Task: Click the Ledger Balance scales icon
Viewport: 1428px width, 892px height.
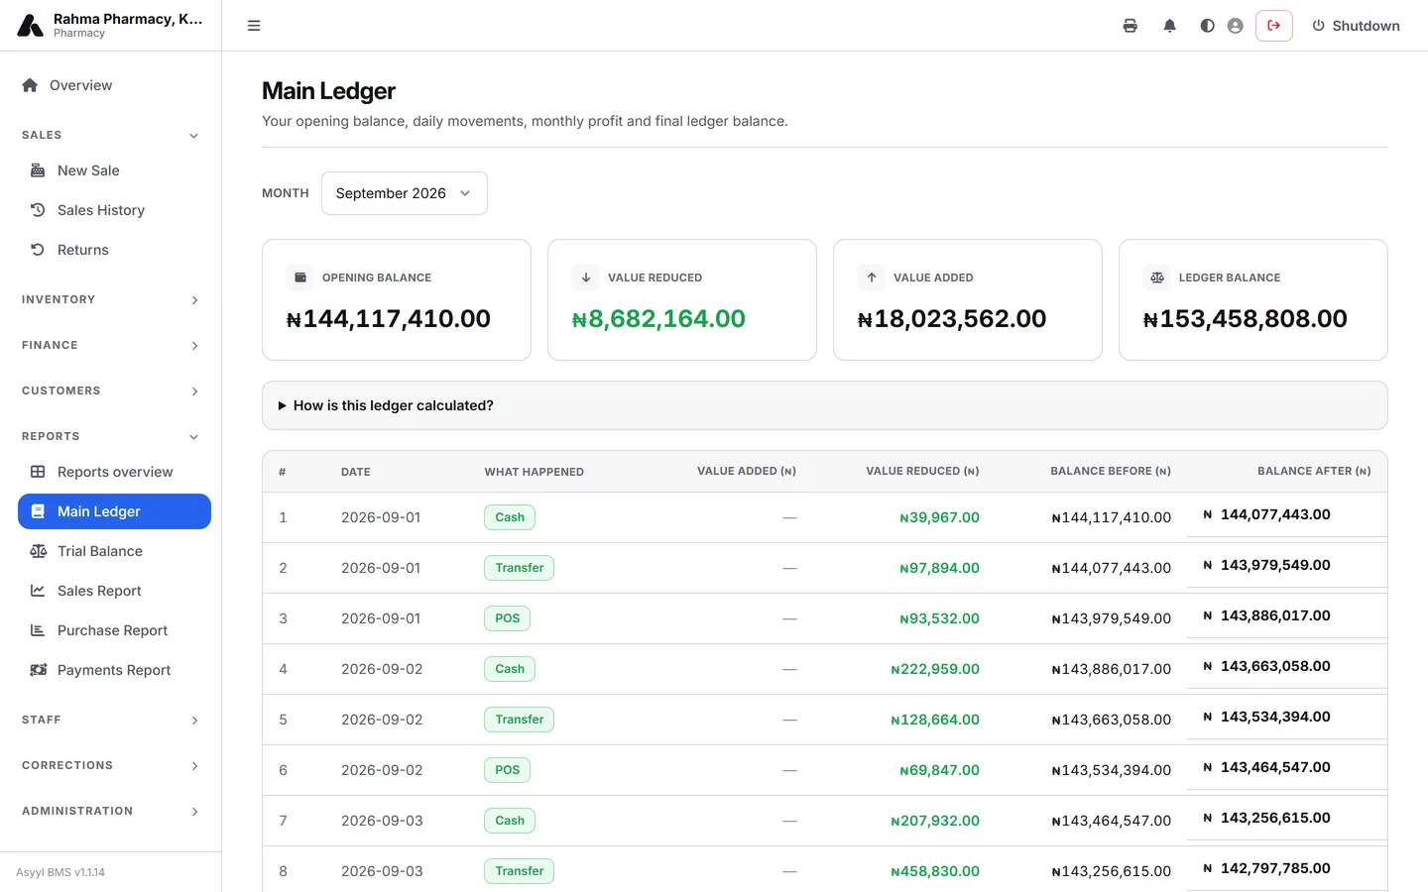Action: tap(1156, 278)
